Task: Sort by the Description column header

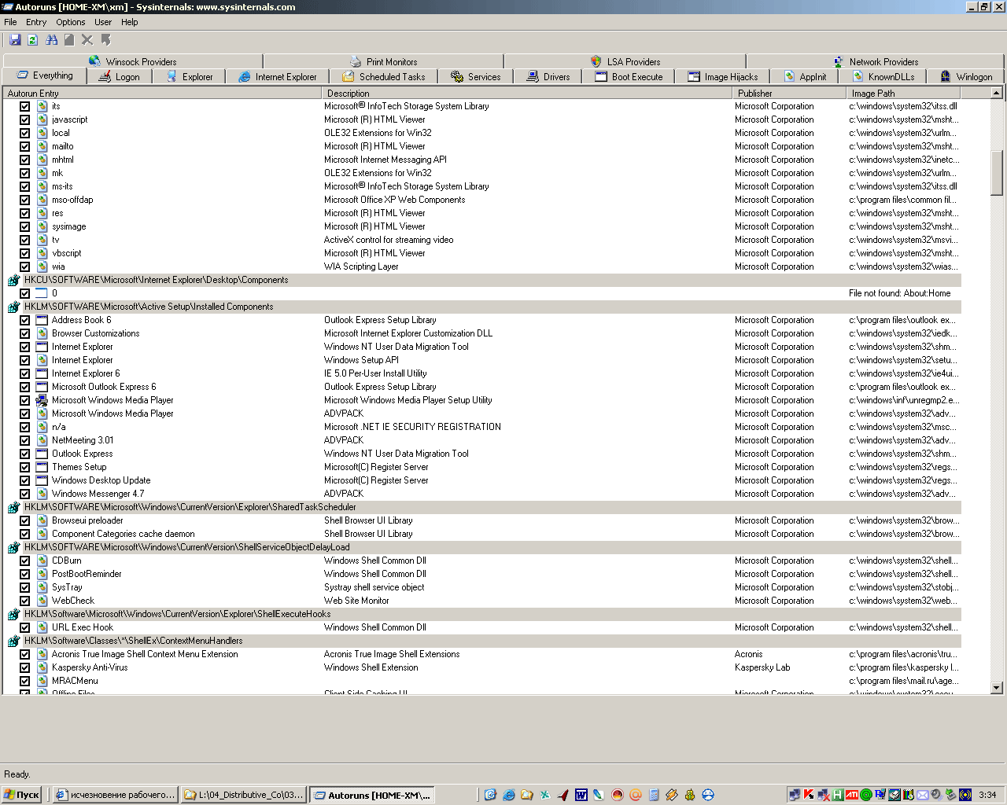Action: pos(526,93)
